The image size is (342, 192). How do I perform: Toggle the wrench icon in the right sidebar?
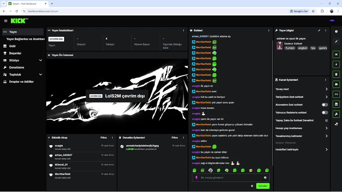336,114
